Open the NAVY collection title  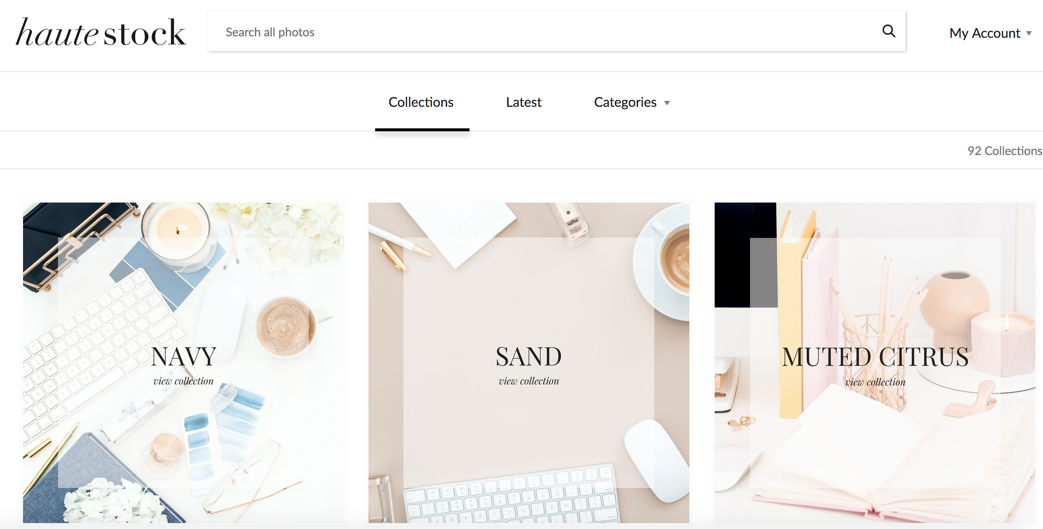[x=183, y=357]
